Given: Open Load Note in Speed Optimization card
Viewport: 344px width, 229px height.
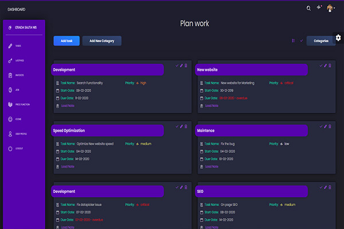Looking at the screenshot, I should [x=68, y=167].
